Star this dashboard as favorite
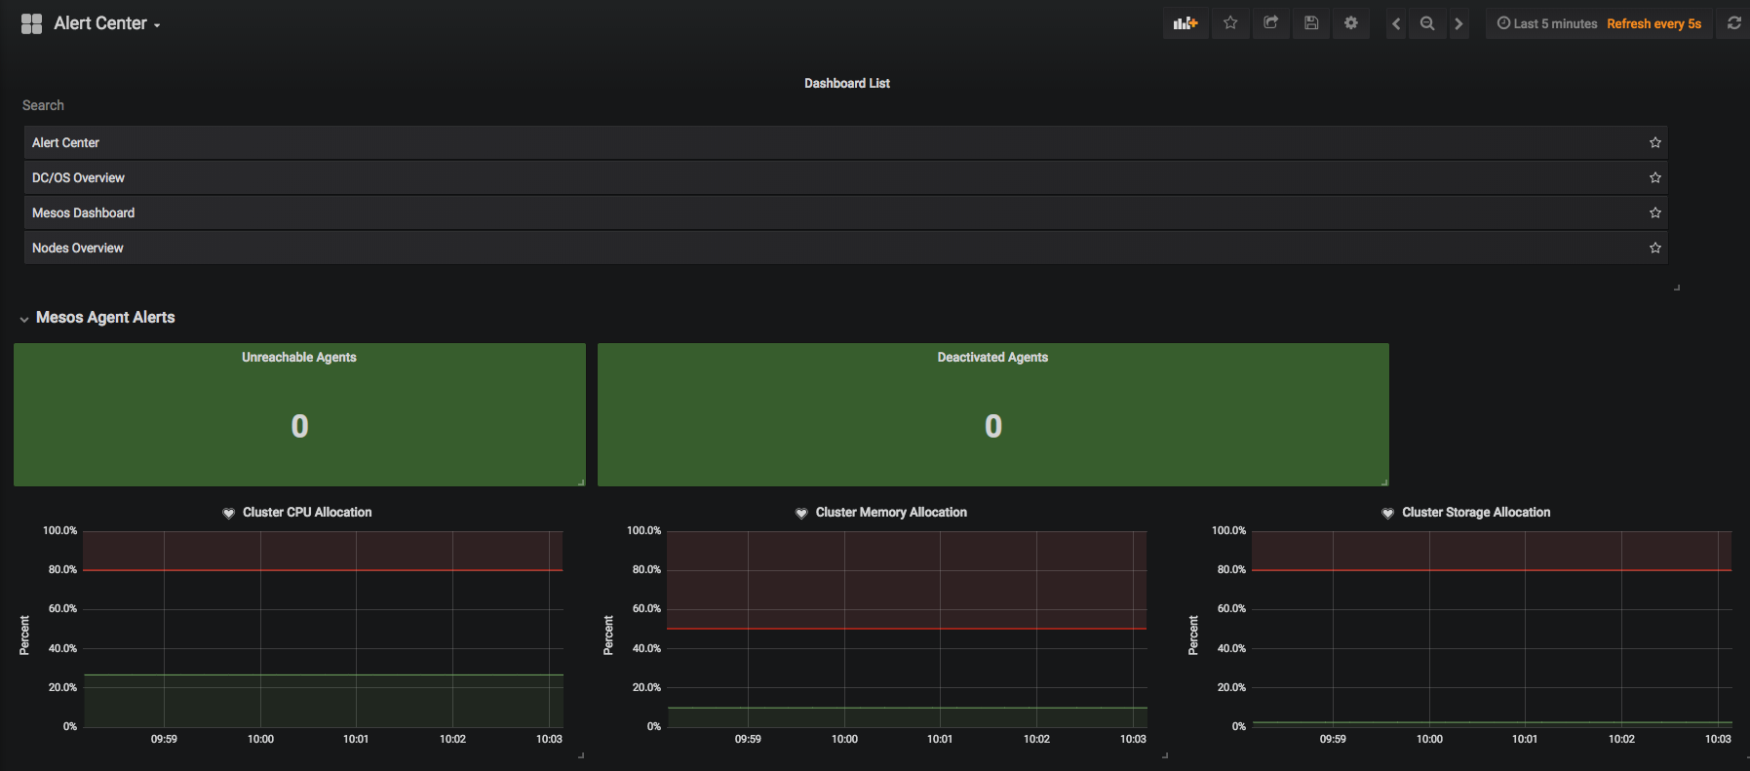The height and width of the screenshot is (771, 1750). pyautogui.click(x=1230, y=23)
